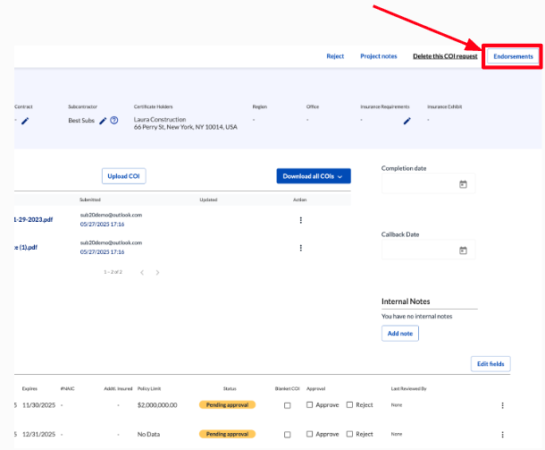
Task: Click 05/27/2025 17:16 timestamp for 1-29-2023.pdf
Action: [x=102, y=225]
